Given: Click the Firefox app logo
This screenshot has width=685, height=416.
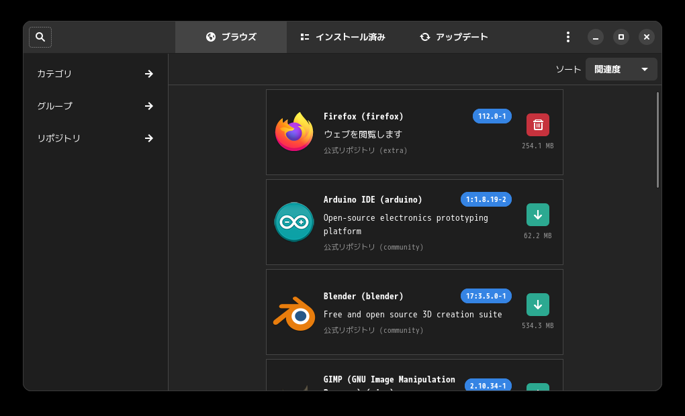Looking at the screenshot, I should (x=294, y=132).
